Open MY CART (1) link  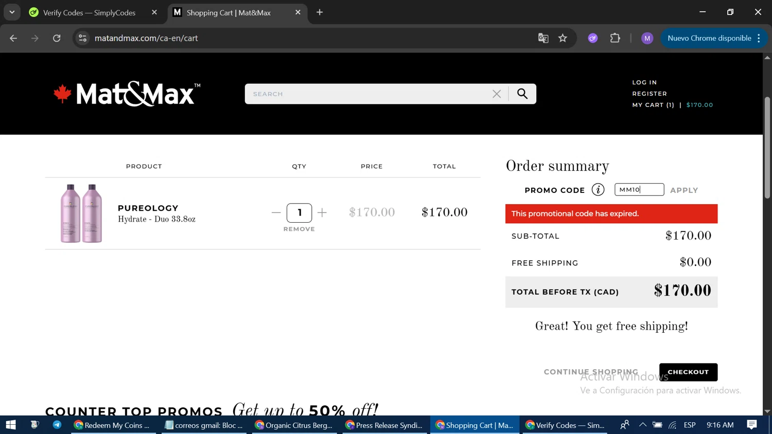[x=653, y=105]
